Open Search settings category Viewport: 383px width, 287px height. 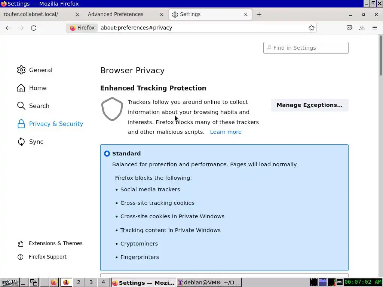click(33, 106)
